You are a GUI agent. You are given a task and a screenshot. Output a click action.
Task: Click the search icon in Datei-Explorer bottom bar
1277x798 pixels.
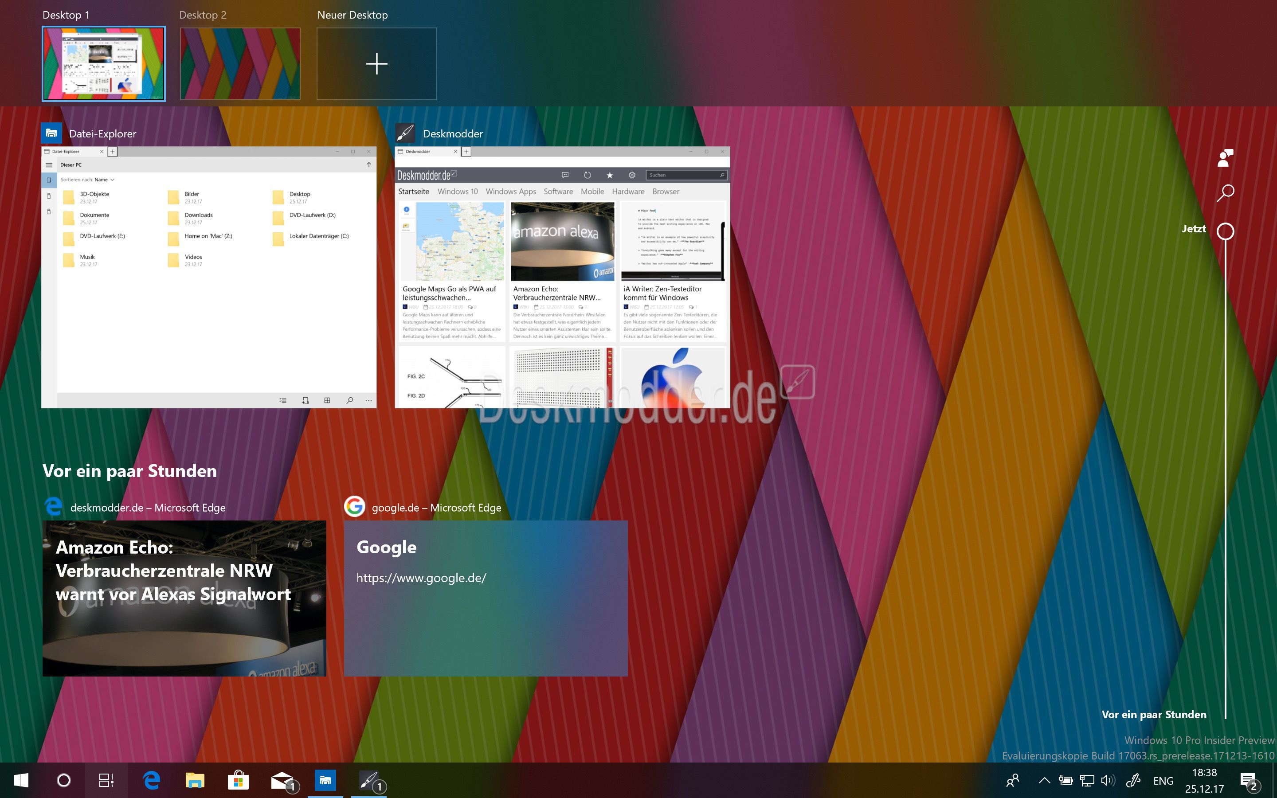(x=349, y=401)
